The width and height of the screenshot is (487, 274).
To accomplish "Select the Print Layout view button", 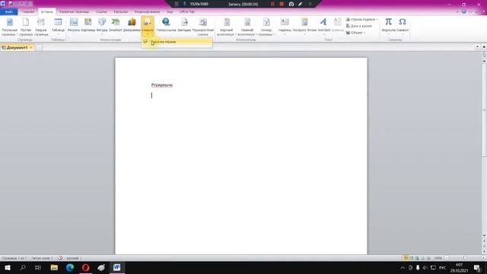I will pyautogui.click(x=406, y=258).
